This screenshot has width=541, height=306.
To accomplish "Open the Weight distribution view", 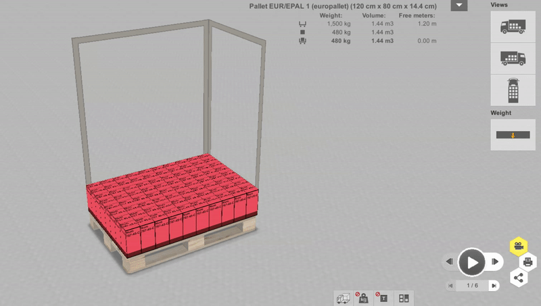I will coord(513,134).
